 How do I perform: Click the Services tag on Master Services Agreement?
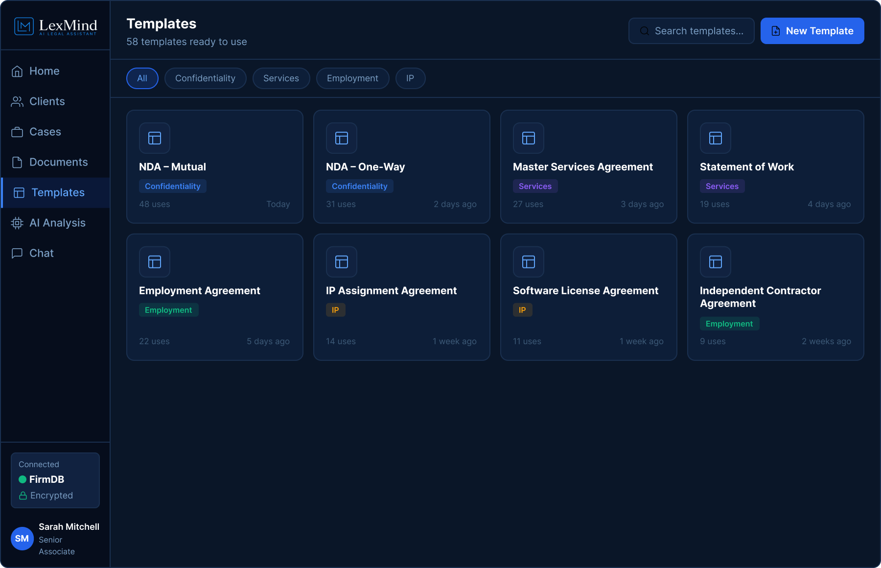pos(535,186)
